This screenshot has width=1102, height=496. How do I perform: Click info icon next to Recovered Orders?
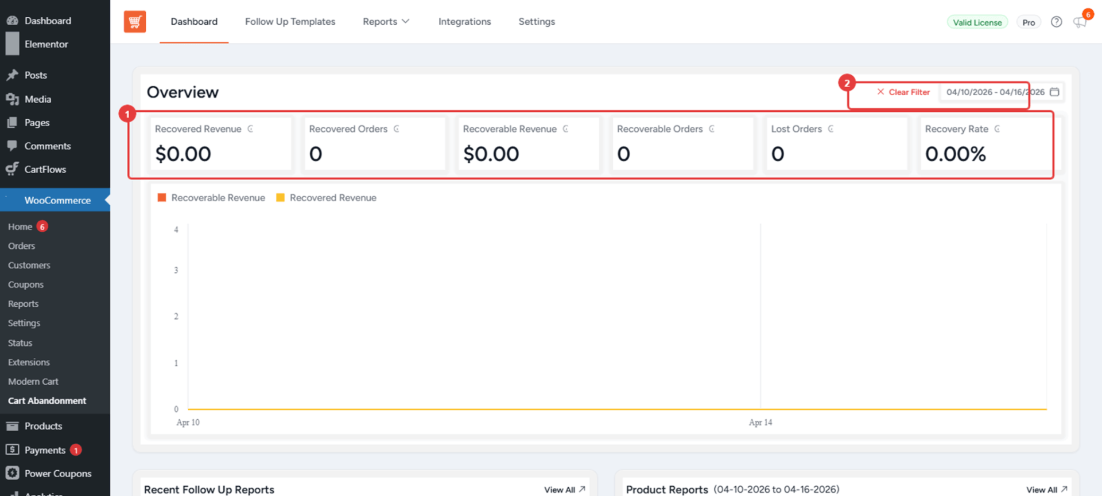coord(396,129)
